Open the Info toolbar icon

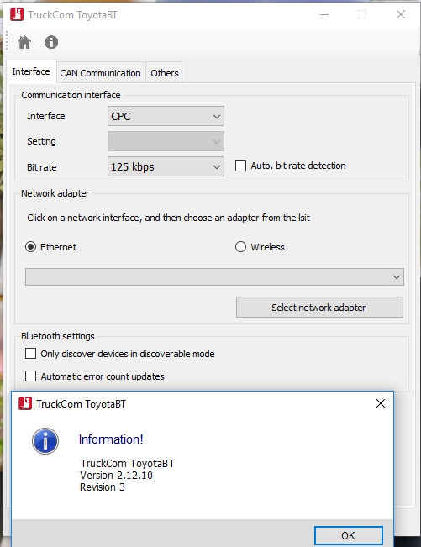(51, 42)
